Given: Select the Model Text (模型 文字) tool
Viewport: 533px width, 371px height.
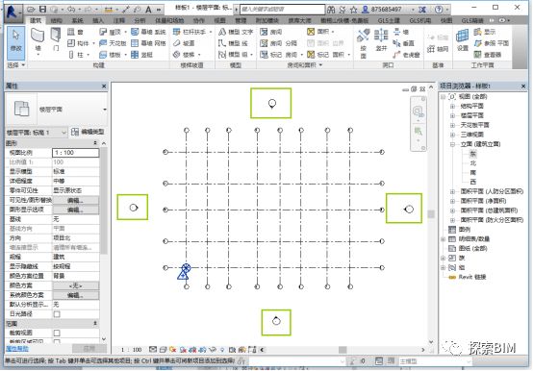Looking at the screenshot, I should pos(236,32).
